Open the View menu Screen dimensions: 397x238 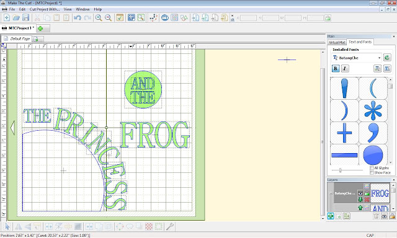[x=68, y=9]
